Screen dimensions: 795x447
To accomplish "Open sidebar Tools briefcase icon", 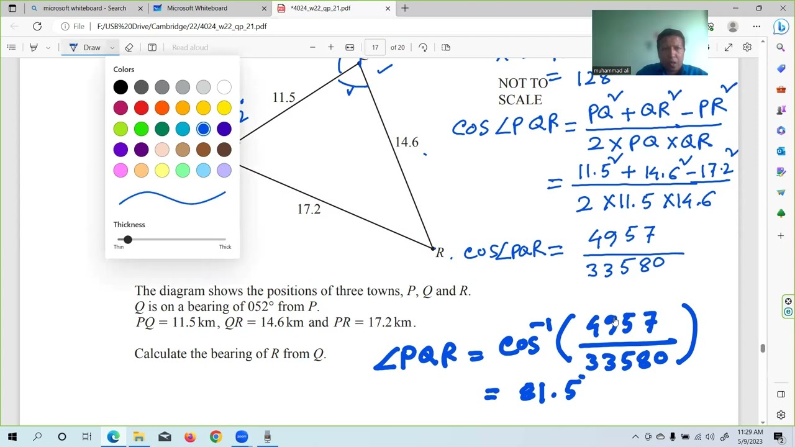I will coord(781,89).
